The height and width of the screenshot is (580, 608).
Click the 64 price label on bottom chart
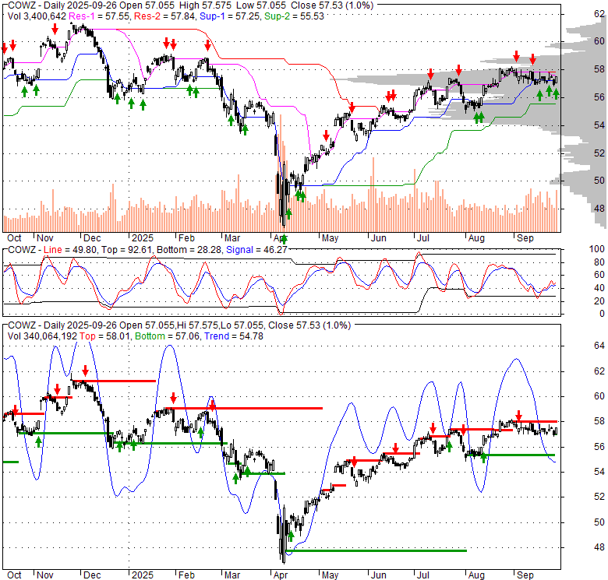tap(599, 346)
